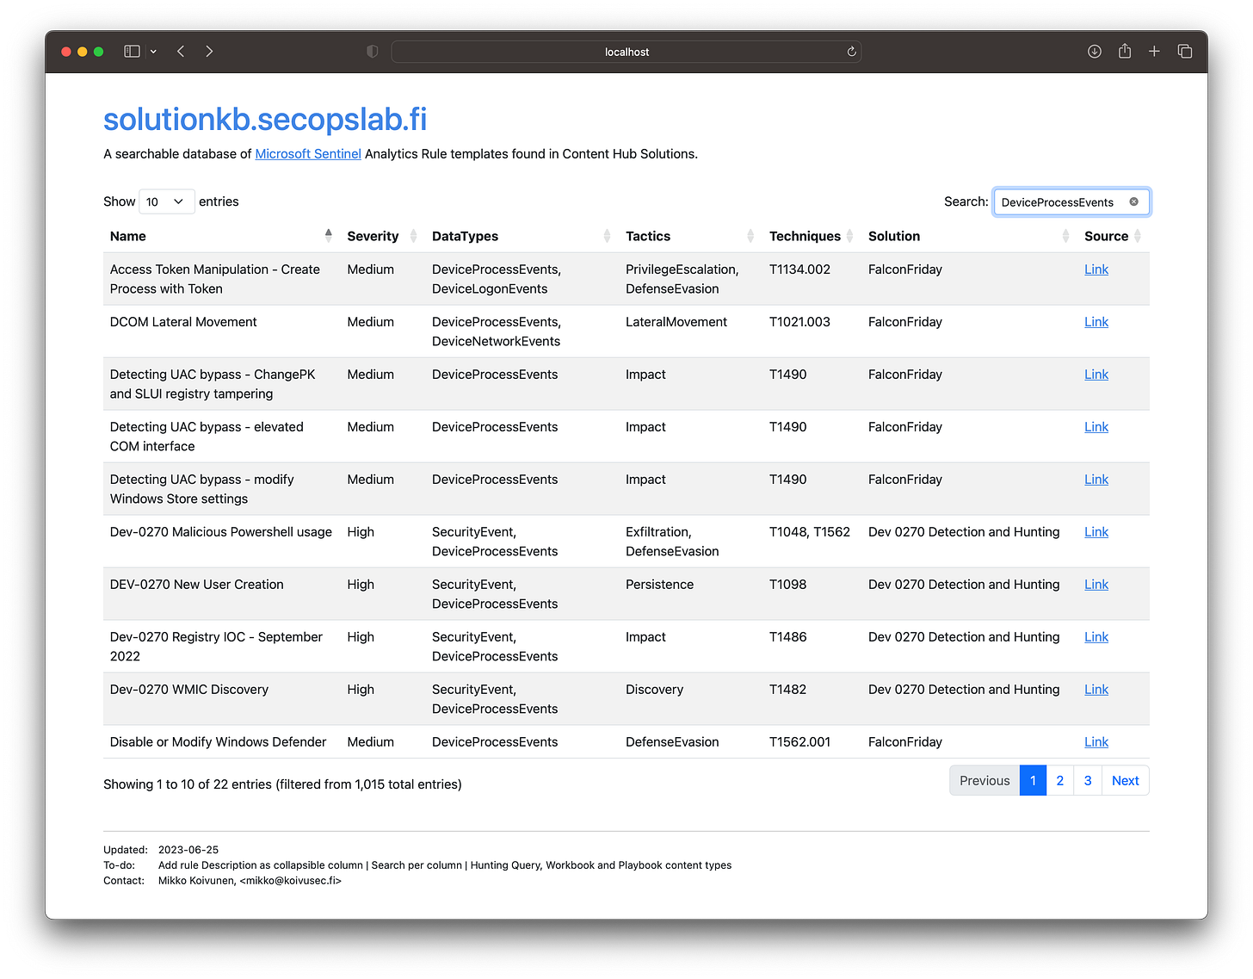
Task: Sort table by Severity column
Action: click(x=382, y=236)
